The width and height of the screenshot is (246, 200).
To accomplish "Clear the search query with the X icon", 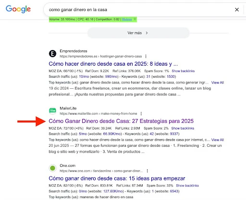I will click(x=237, y=10).
